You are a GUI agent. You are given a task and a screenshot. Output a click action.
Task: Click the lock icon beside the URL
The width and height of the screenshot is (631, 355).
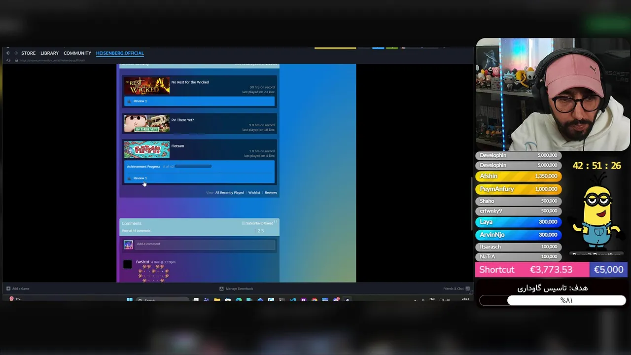tap(17, 60)
